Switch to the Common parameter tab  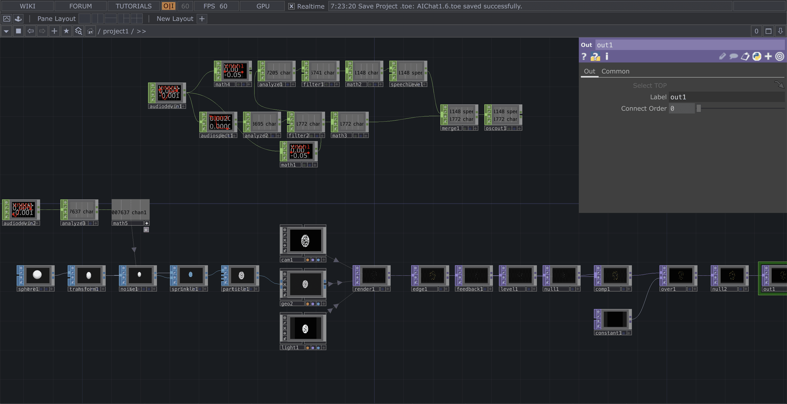(615, 71)
